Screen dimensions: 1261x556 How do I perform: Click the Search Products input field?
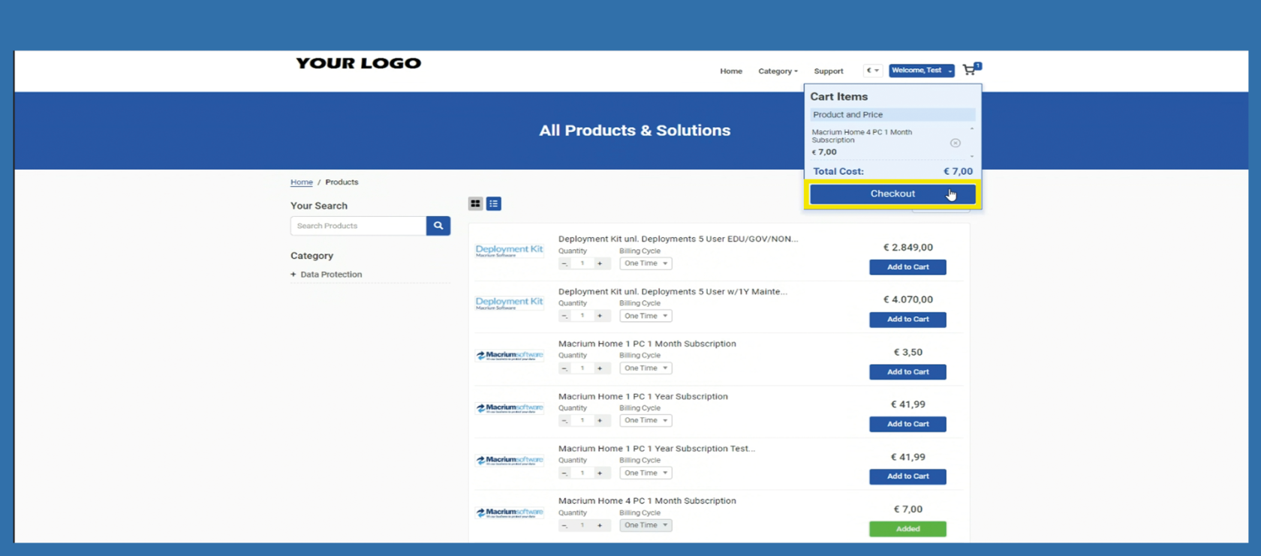(x=358, y=226)
